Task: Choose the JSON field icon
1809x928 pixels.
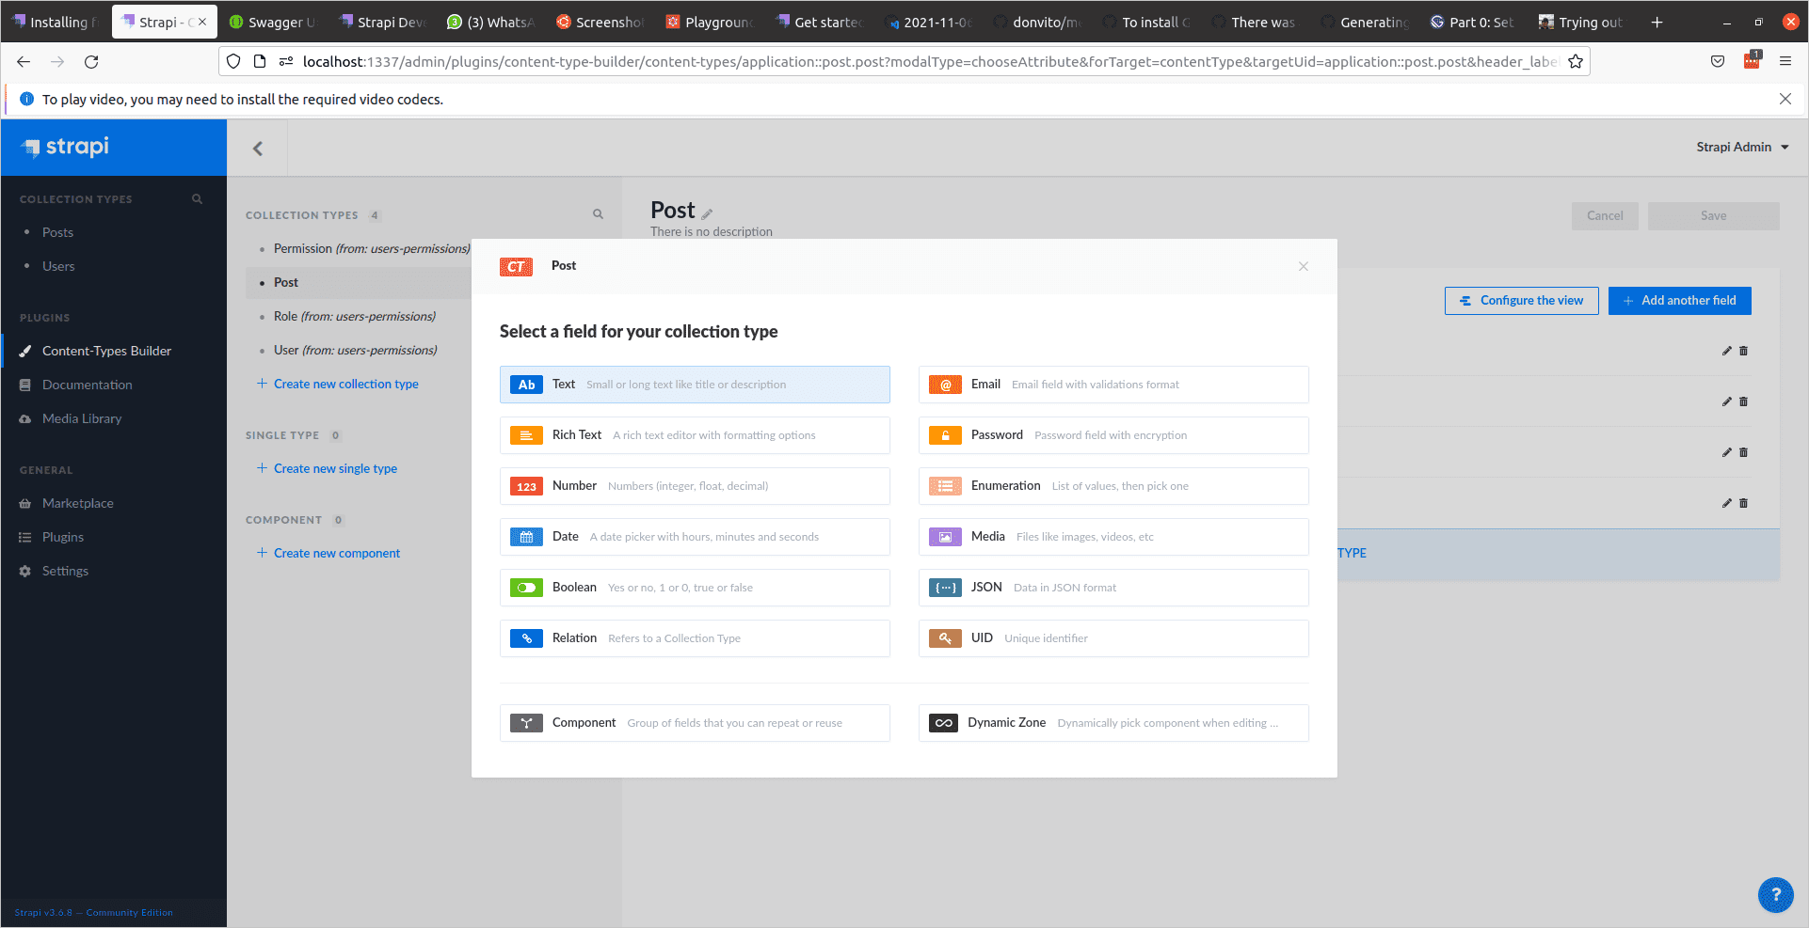Action: [945, 588]
